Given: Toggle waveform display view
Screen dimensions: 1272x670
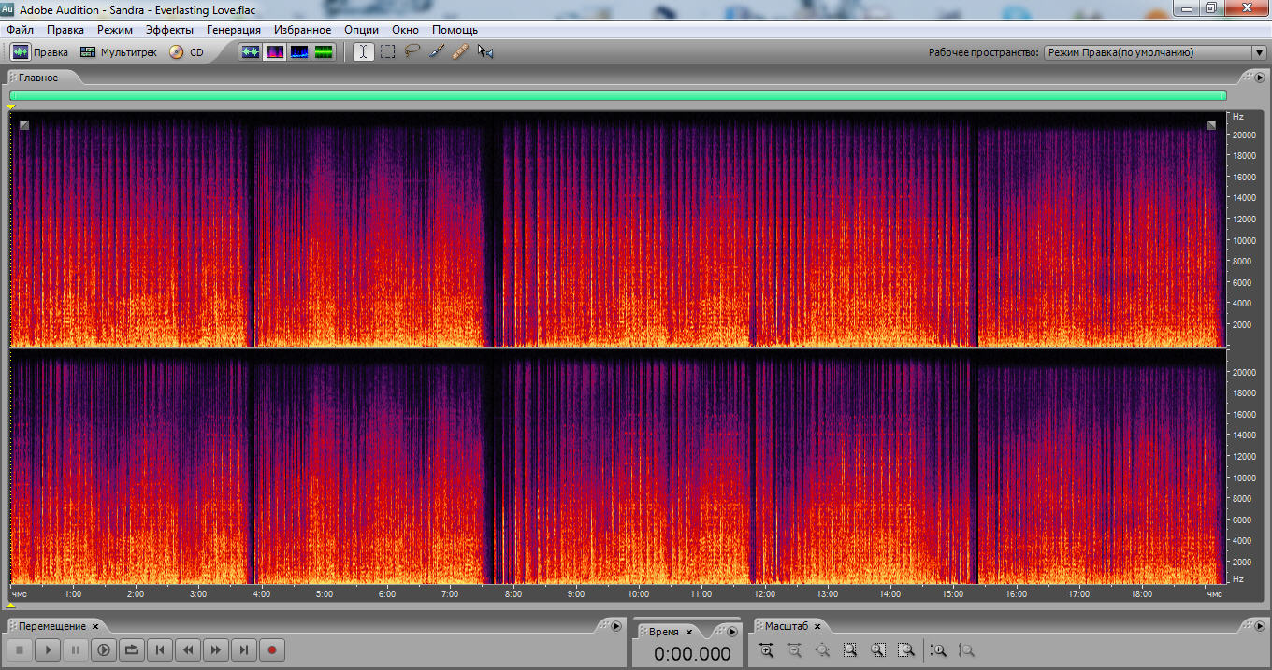Looking at the screenshot, I should [x=251, y=52].
